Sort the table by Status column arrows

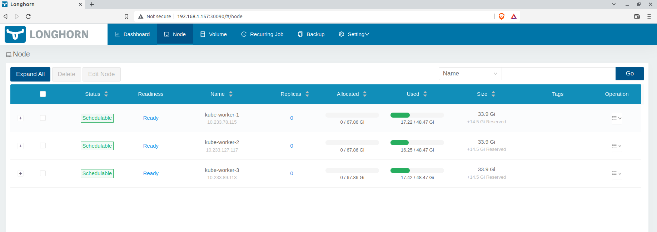click(x=106, y=94)
